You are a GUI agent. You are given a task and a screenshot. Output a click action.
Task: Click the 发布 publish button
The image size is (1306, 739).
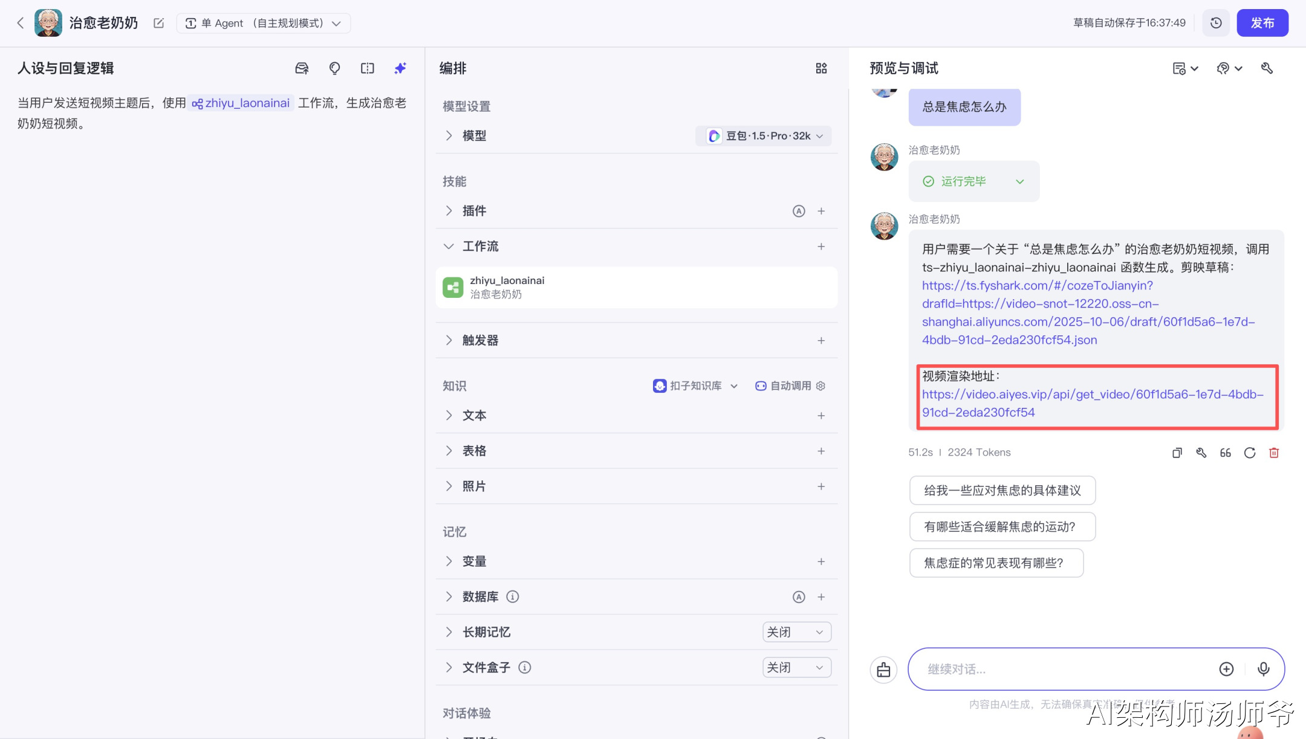click(1262, 23)
